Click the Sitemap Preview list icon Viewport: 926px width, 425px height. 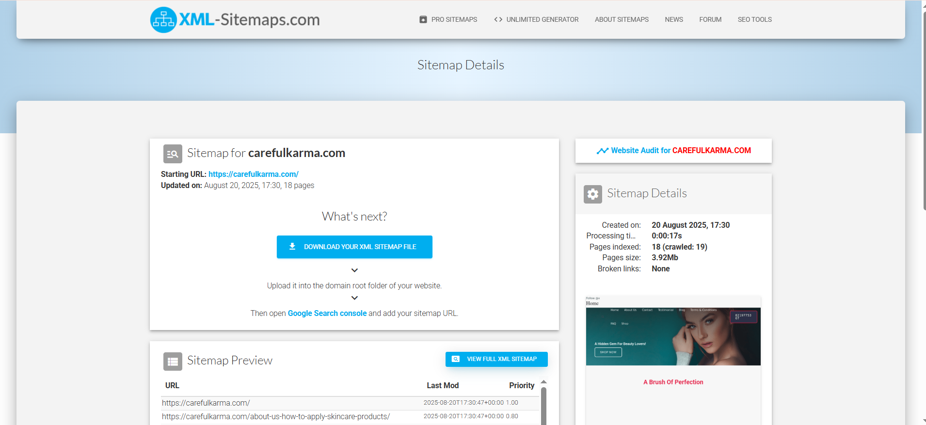pyautogui.click(x=173, y=362)
